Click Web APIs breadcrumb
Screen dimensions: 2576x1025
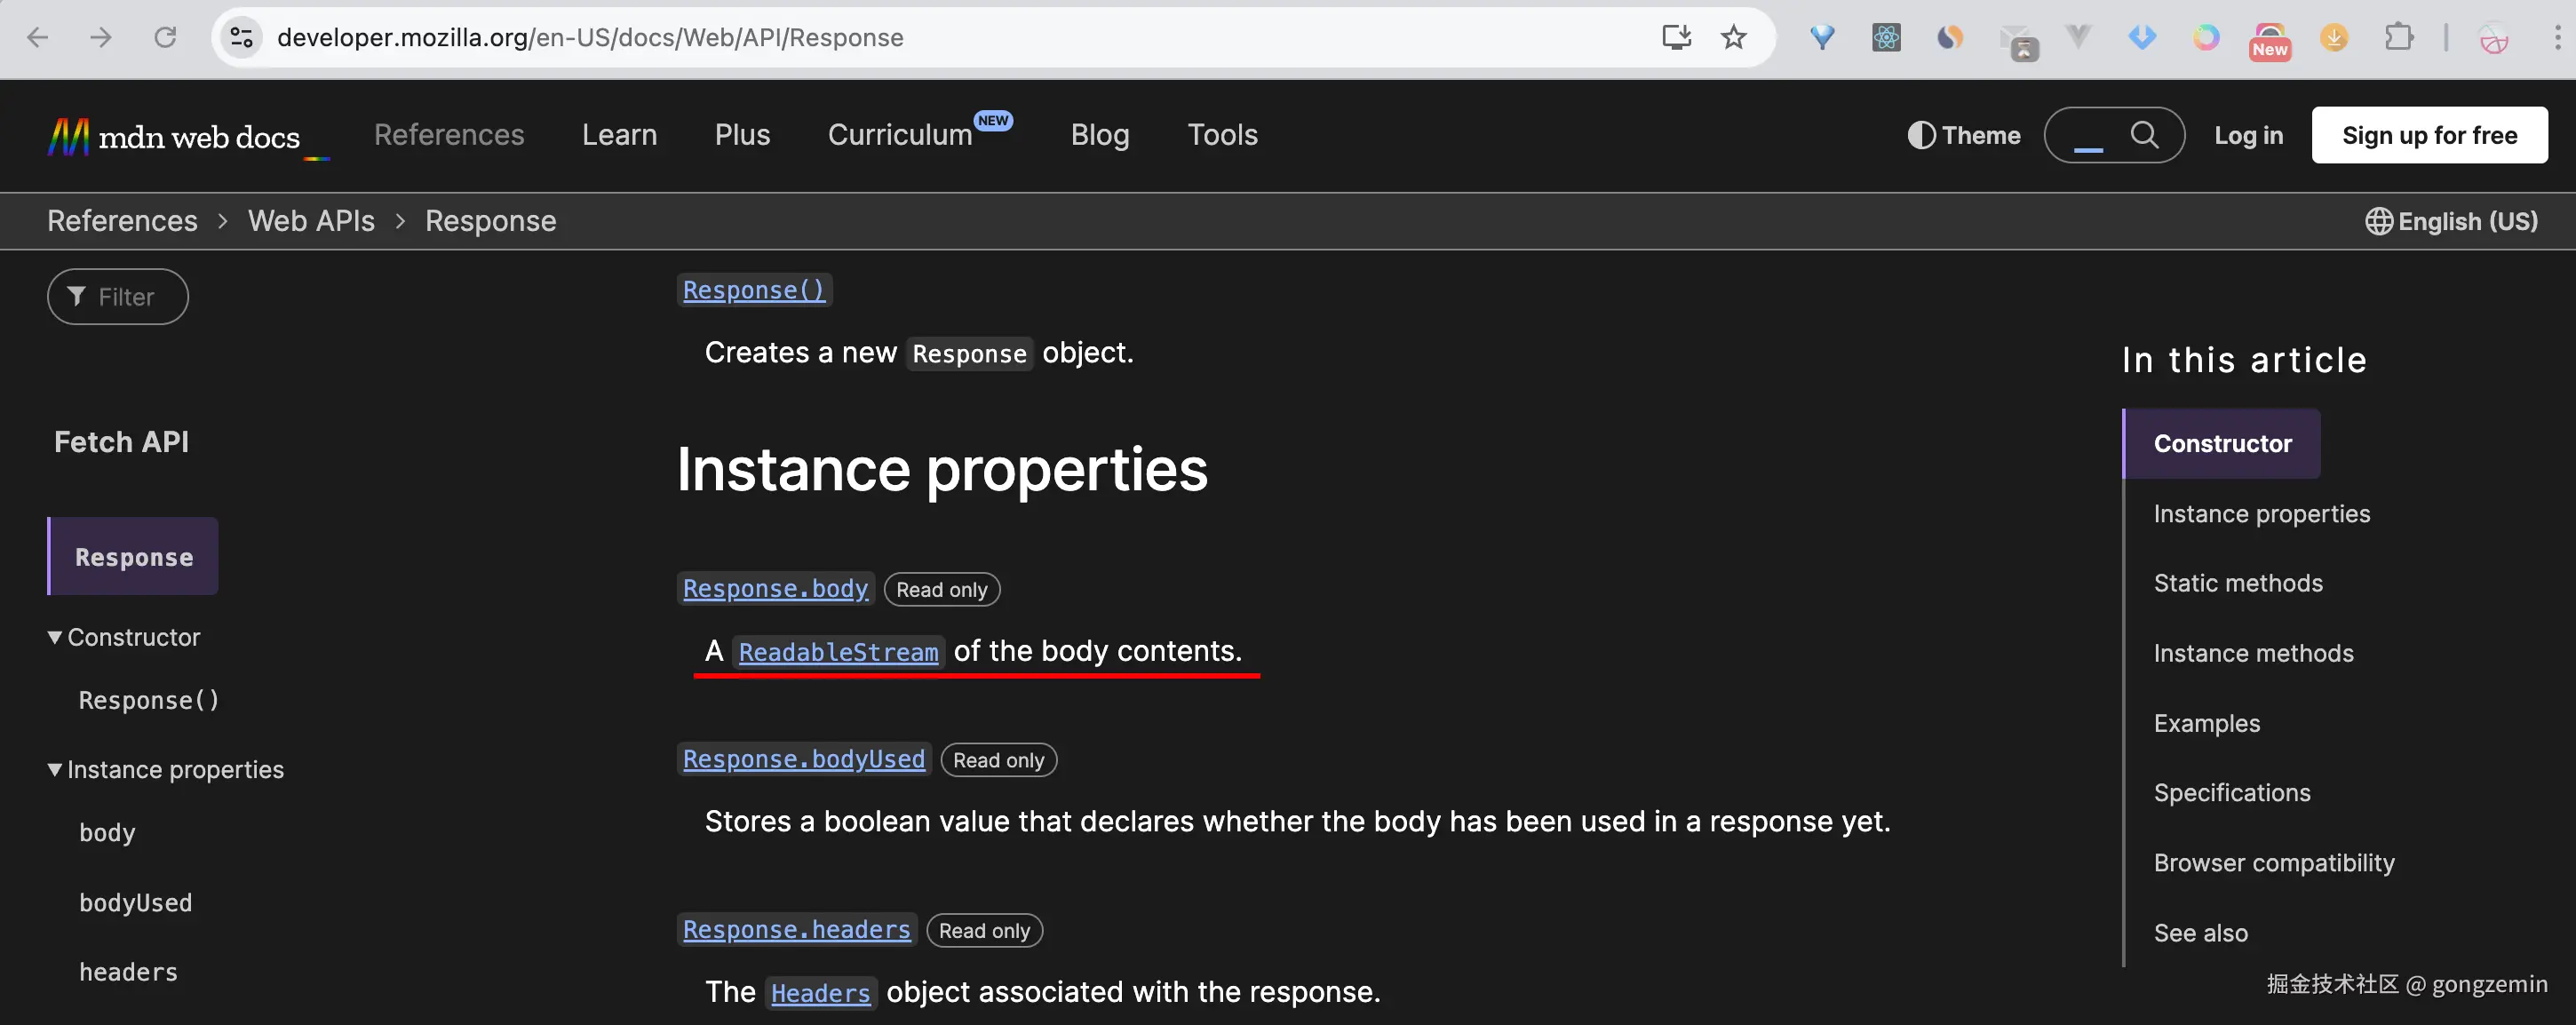coord(311,221)
